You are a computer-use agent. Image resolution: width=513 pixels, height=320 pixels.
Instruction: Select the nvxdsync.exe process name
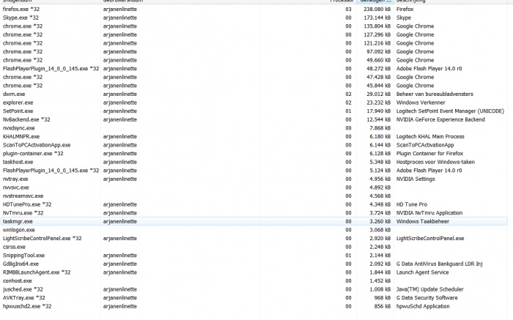tap(18, 128)
